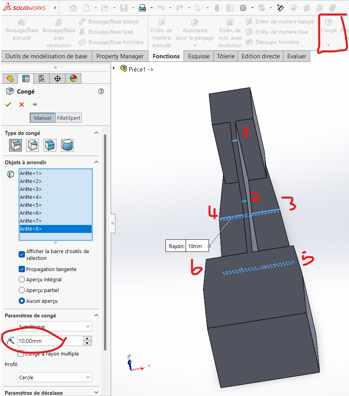The image size is (349, 396).
Task: Select the constant size fillet type
Action: coord(15,145)
